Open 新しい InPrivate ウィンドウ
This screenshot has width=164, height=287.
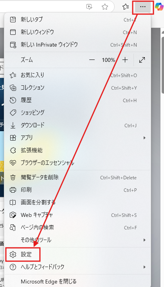tap(77, 45)
